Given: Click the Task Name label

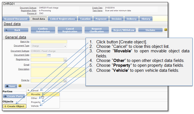Looking at the screenshot, I should tap(97, 11).
